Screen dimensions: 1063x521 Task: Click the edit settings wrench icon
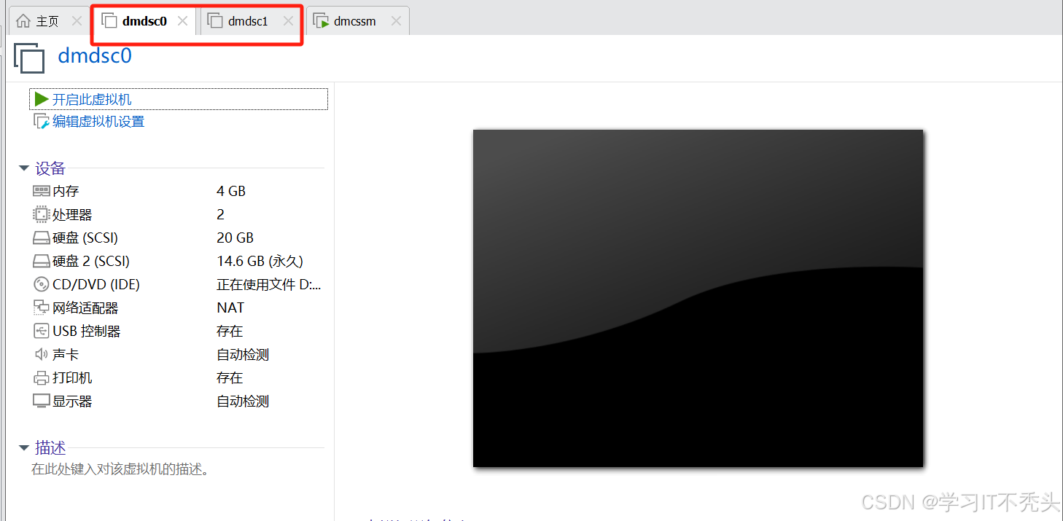(42, 122)
